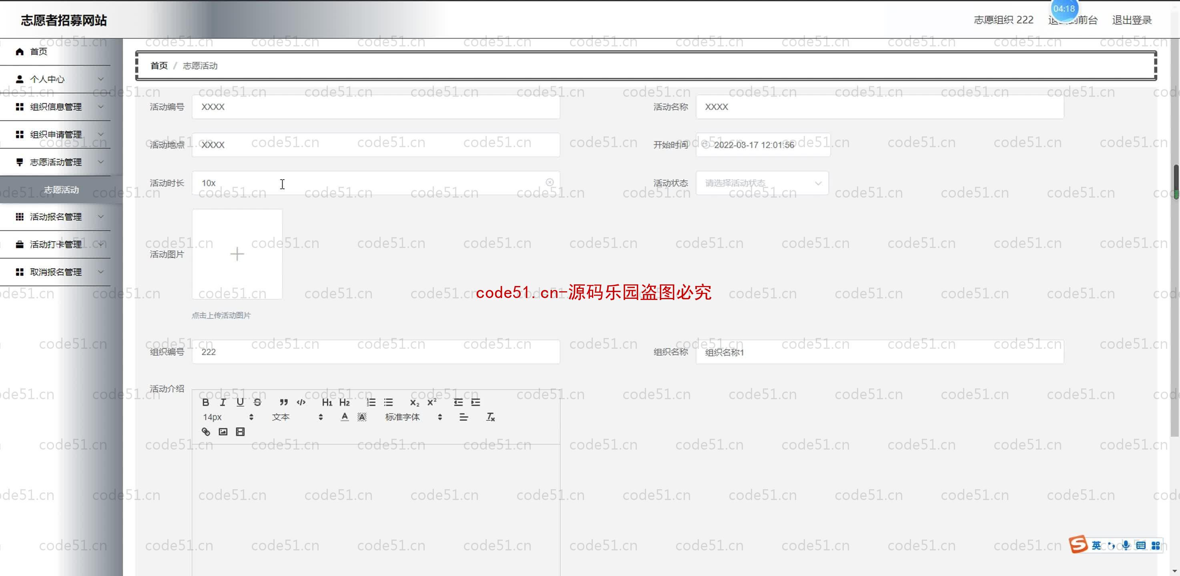Apply subscript formatting
Image resolution: width=1180 pixels, height=576 pixels.
point(415,402)
